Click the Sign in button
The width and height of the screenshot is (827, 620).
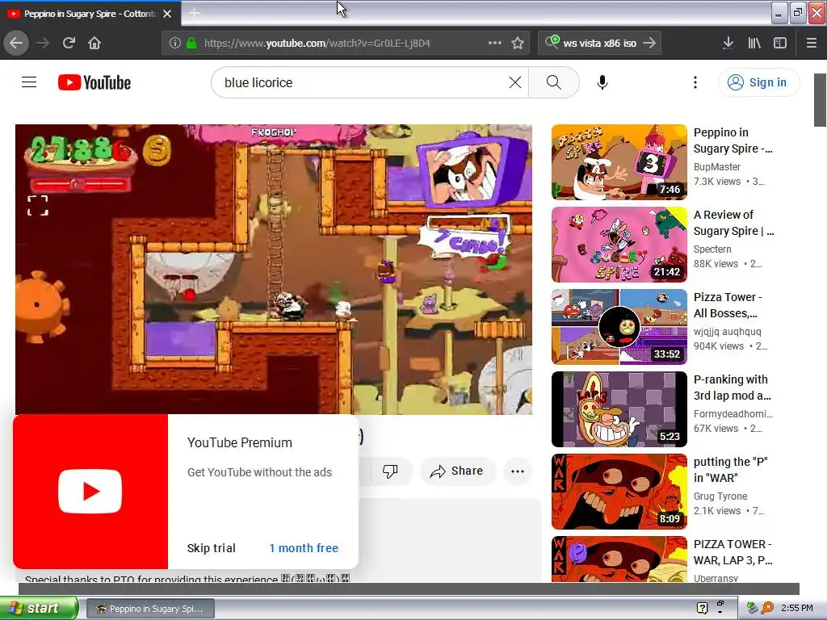(x=758, y=82)
